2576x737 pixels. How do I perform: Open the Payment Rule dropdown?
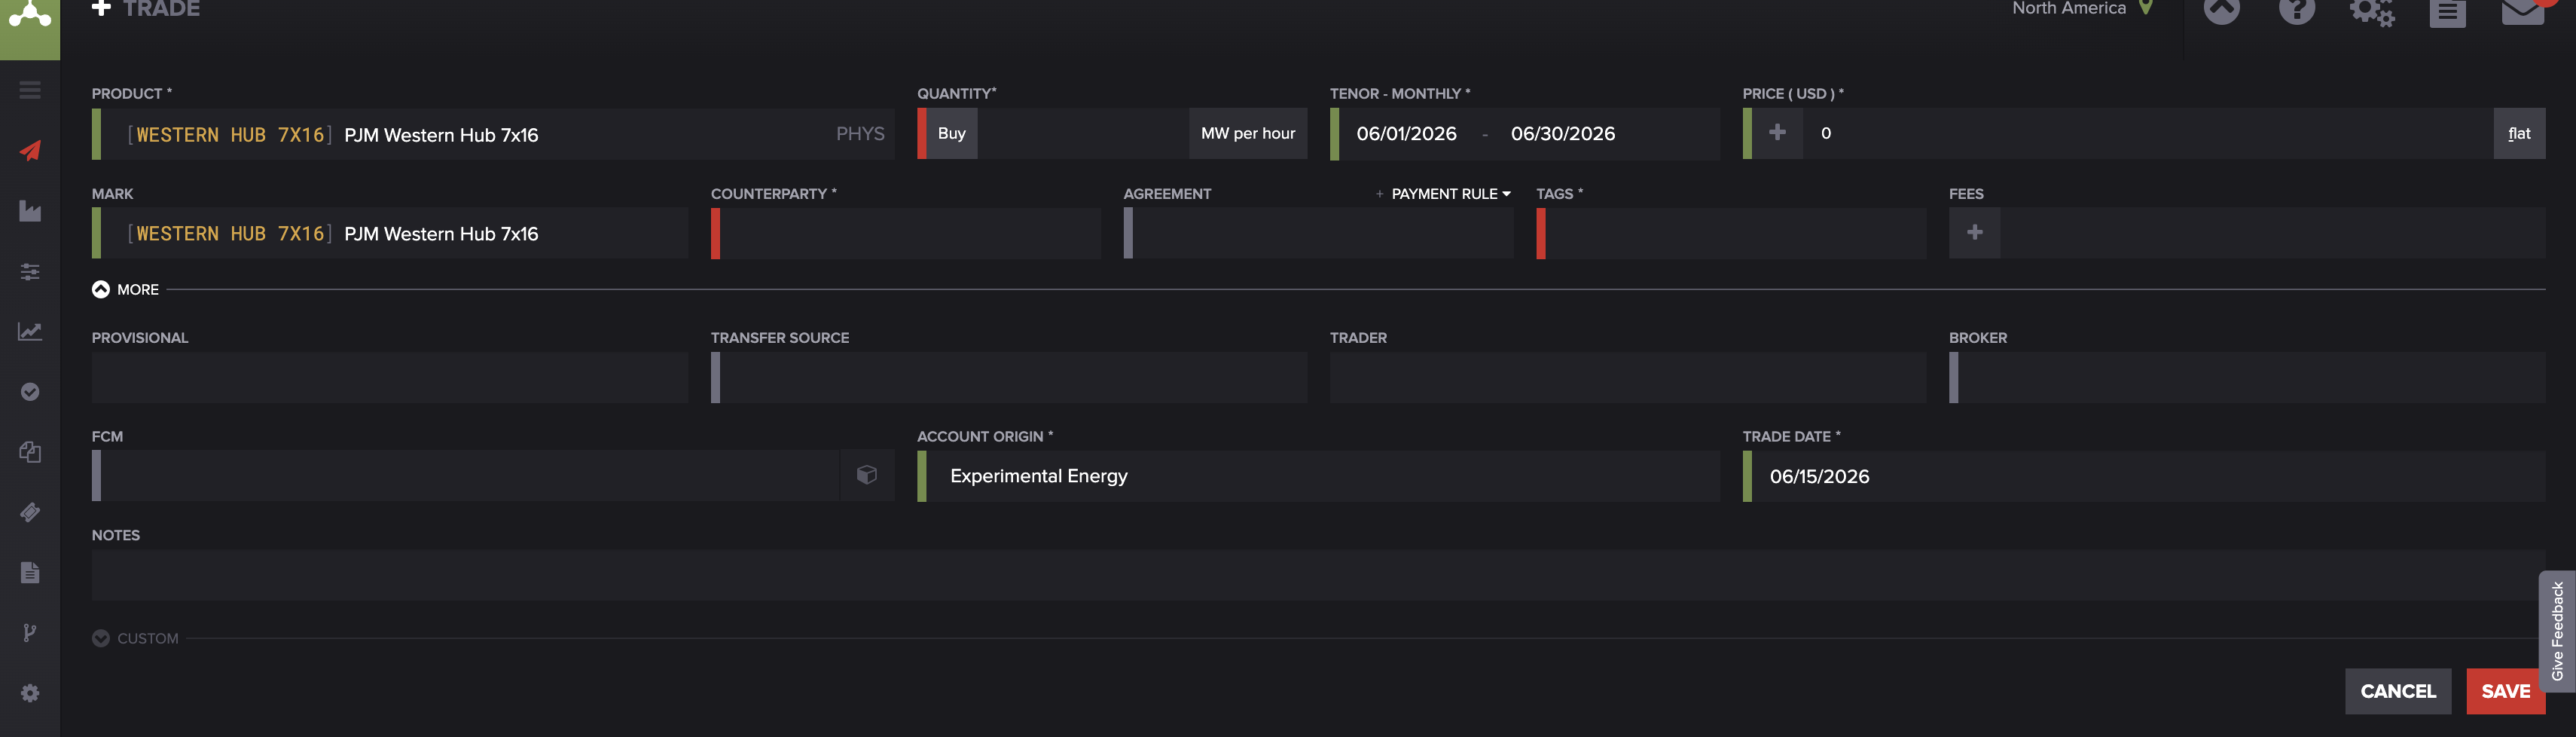point(1451,194)
